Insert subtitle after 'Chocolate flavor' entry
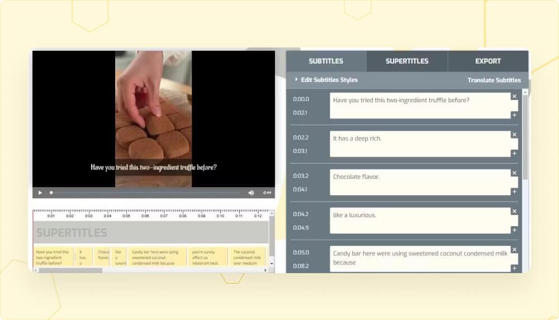Screen dimensions: 559x320 514,192
